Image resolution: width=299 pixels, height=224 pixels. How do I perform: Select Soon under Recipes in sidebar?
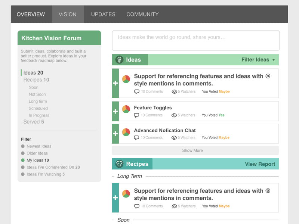(34, 87)
